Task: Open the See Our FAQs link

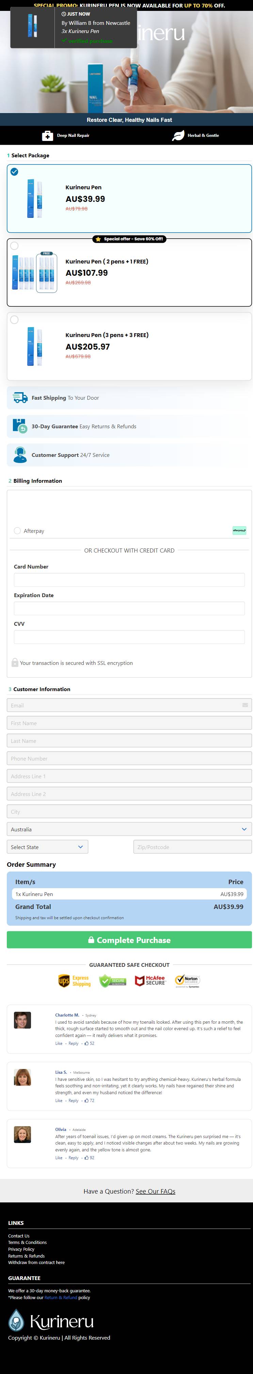Action: click(155, 1191)
